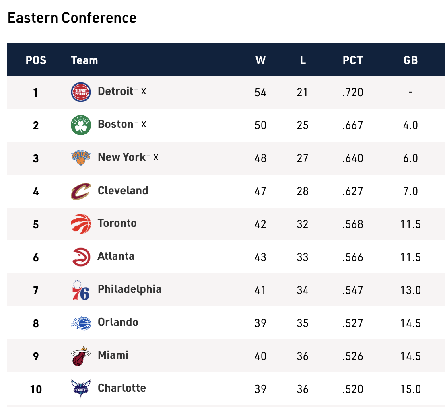Open the Philadelphia team page link
Image resolution: width=445 pixels, height=407 pixels.
(x=130, y=289)
